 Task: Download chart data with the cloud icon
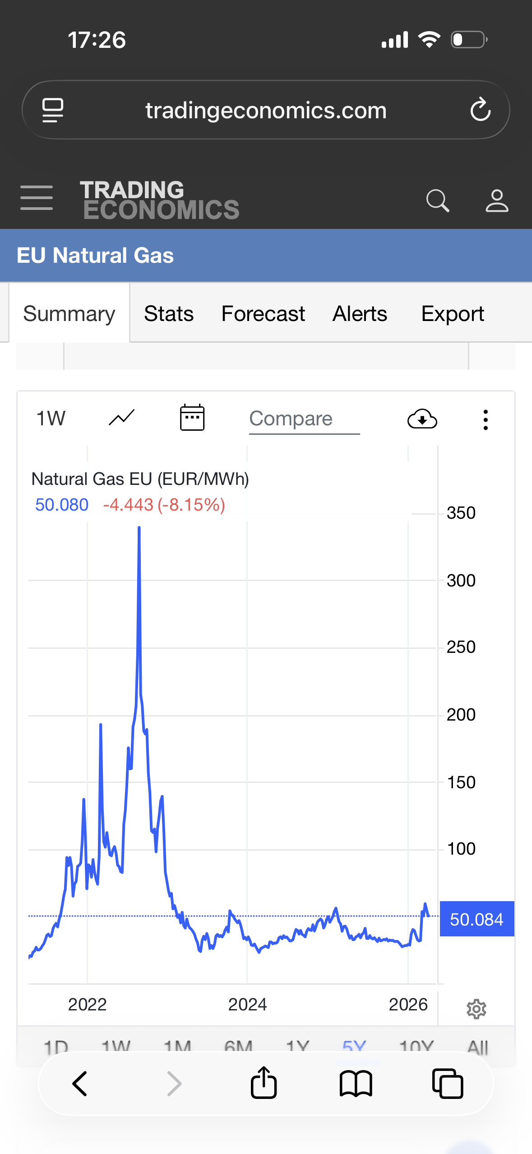tap(422, 419)
